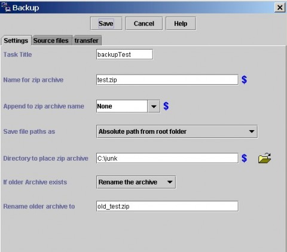
Task: Click the $ icon next to None dropdown
Action: tap(166, 106)
